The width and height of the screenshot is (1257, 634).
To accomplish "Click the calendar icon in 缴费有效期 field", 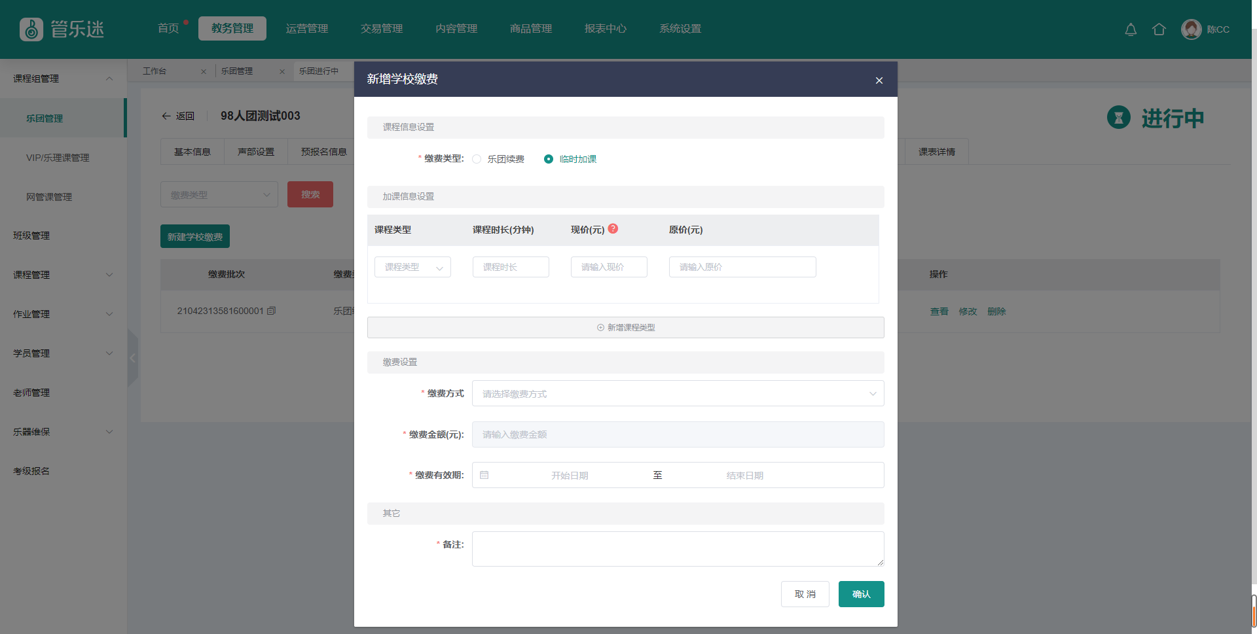I will [484, 475].
